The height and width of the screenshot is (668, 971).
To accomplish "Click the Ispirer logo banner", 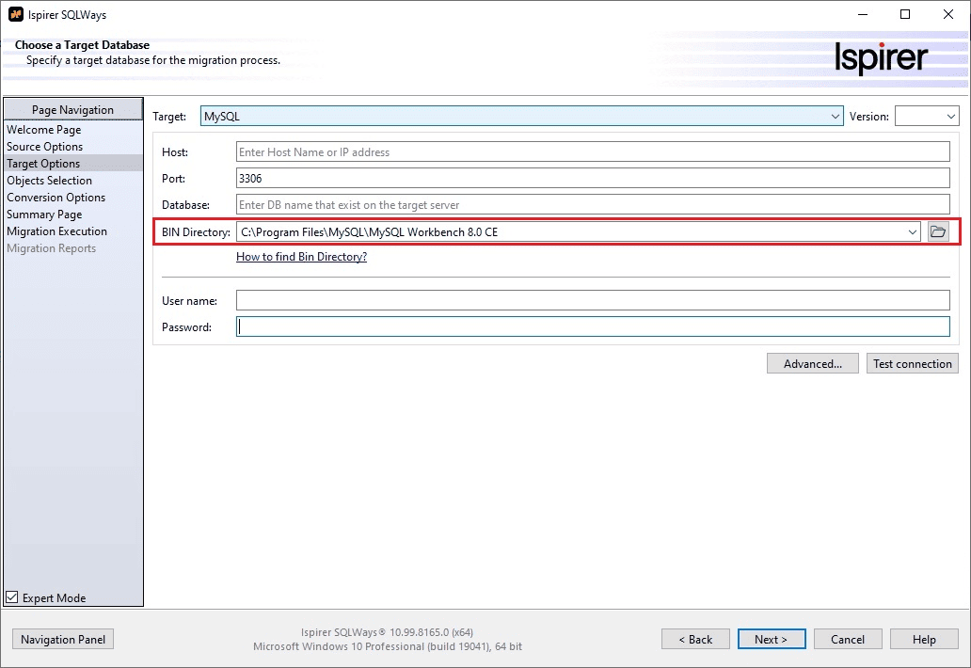I will pyautogui.click(x=882, y=58).
